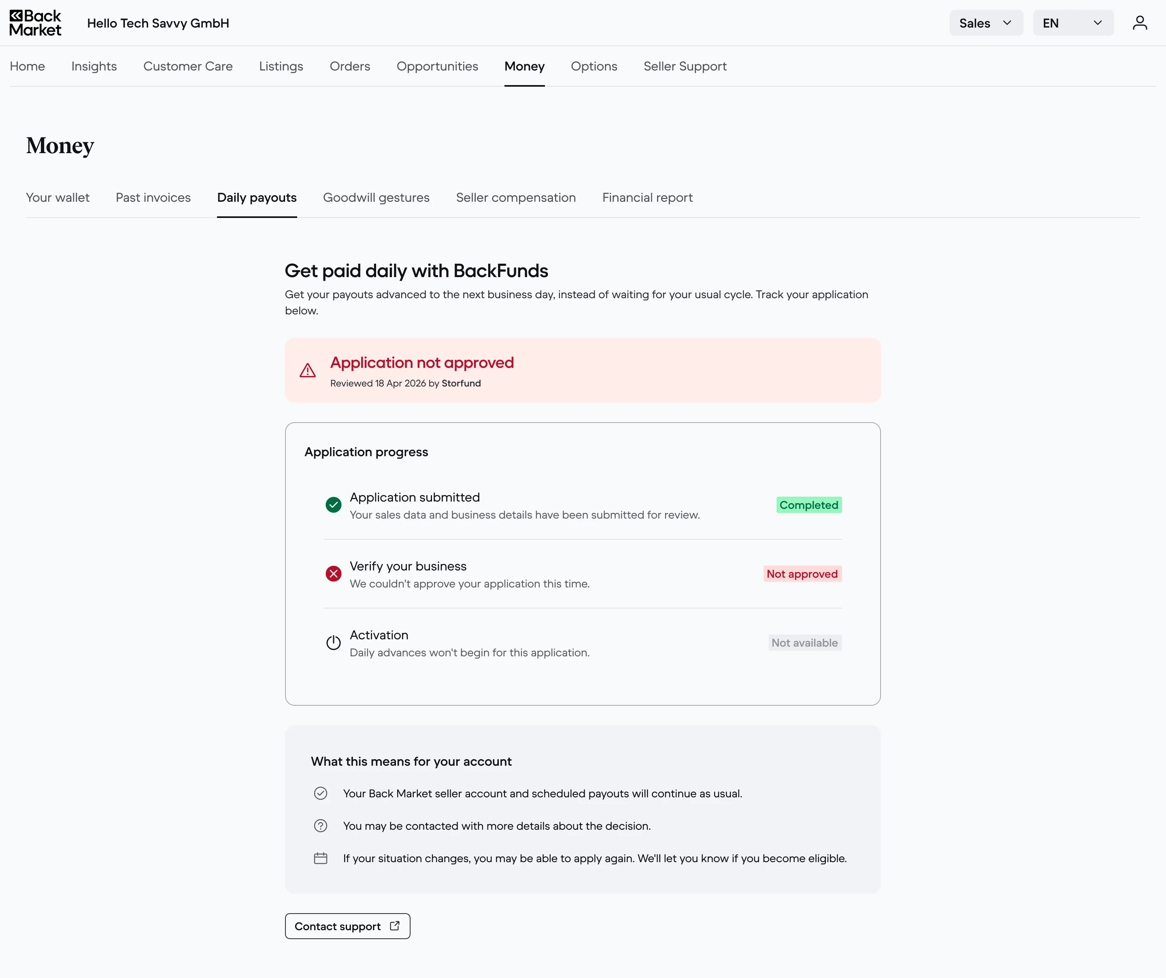The height and width of the screenshot is (978, 1166).
Task: Click the sales data submitted for review text
Action: 525,515
